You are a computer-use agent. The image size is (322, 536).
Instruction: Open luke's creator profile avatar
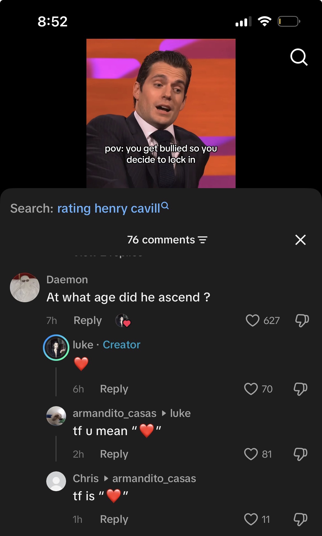56,348
